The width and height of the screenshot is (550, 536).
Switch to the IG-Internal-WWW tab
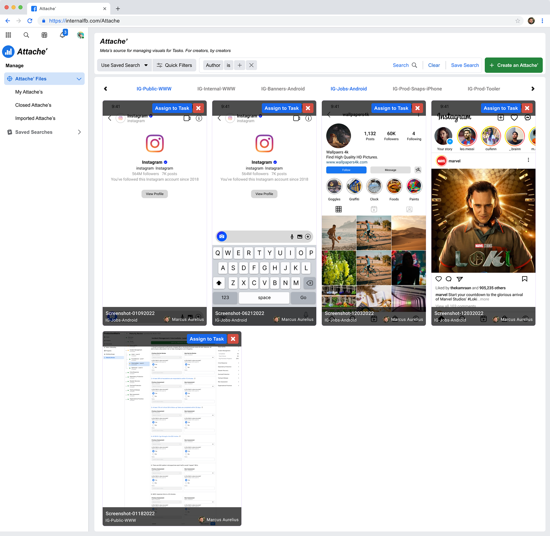(216, 89)
